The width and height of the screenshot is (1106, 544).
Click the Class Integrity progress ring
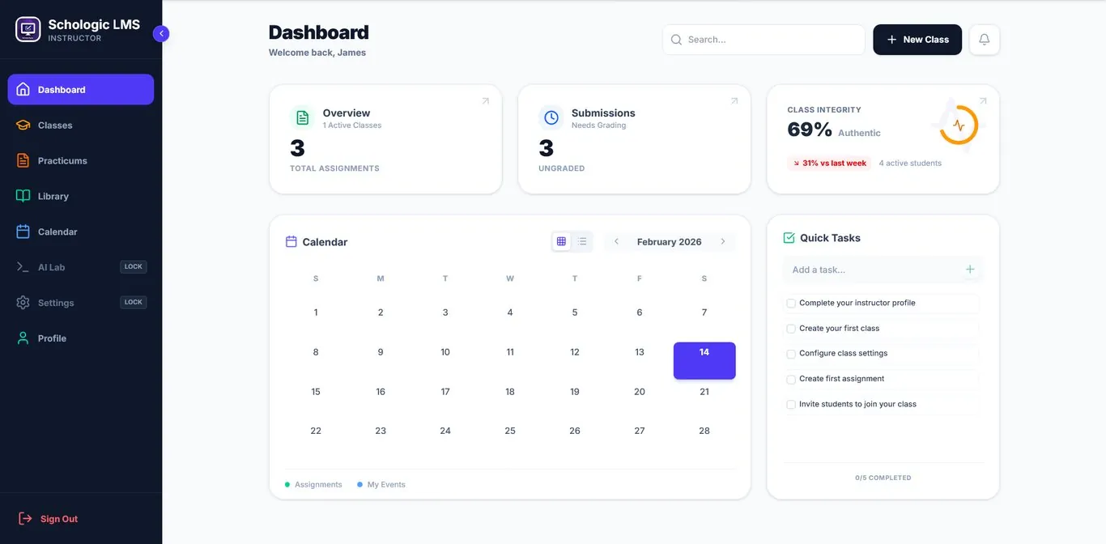click(x=959, y=125)
